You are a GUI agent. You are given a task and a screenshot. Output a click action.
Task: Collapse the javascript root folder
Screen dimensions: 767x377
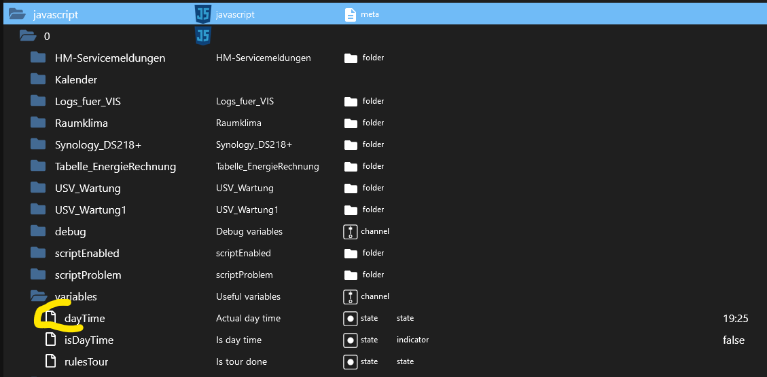[17, 14]
